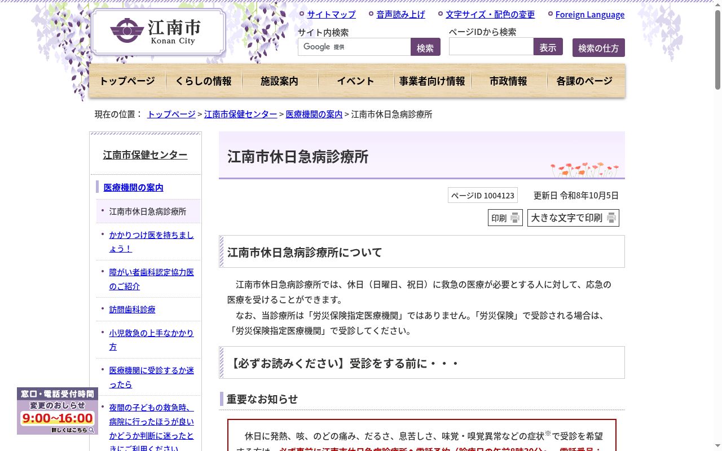Screen dimensions: 722x451
Task: Click the Konan City logo
Action: tap(158, 32)
